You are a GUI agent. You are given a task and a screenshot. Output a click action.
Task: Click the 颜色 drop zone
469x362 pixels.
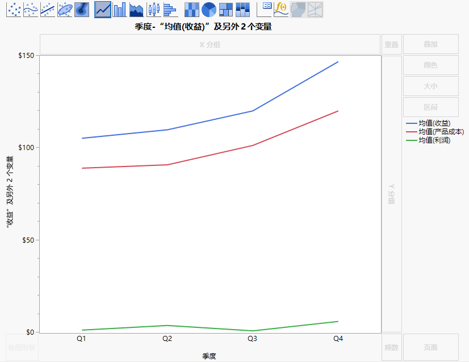point(431,65)
